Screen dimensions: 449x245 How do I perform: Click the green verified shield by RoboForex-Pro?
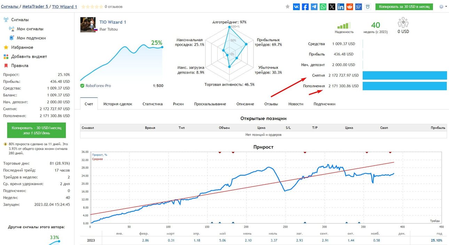point(82,86)
